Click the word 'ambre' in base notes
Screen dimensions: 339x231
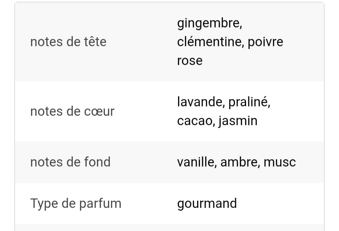(239, 162)
